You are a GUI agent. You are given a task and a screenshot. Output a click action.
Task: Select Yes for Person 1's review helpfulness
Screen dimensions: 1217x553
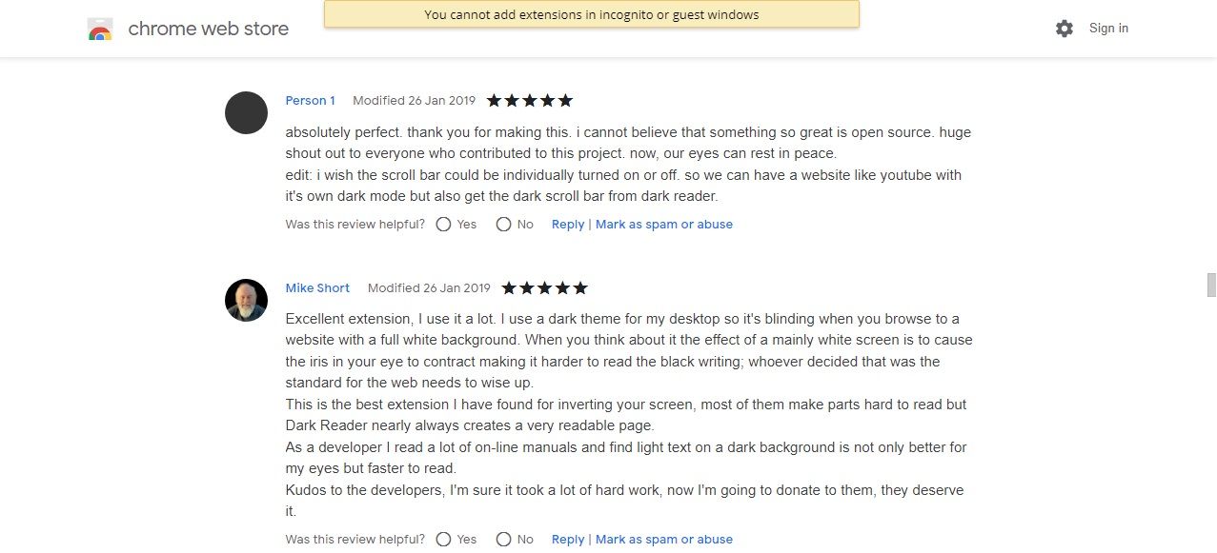click(443, 224)
